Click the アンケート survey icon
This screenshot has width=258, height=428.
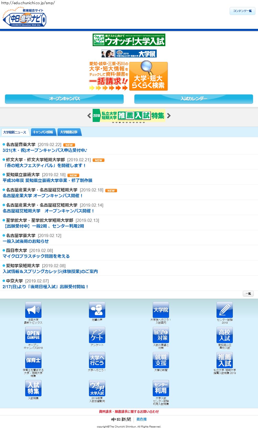tap(97, 335)
